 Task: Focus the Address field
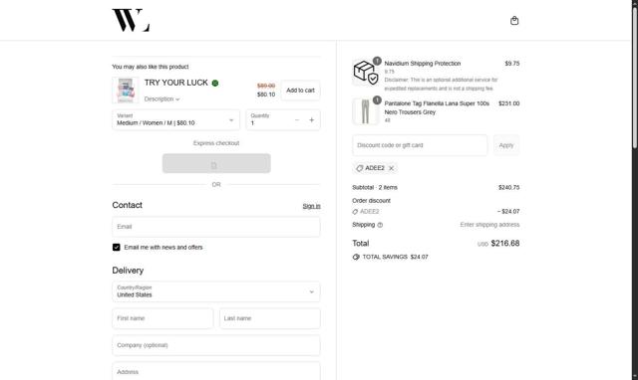[216, 371]
